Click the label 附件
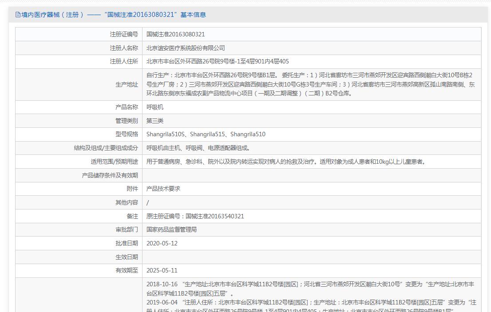 (132, 189)
